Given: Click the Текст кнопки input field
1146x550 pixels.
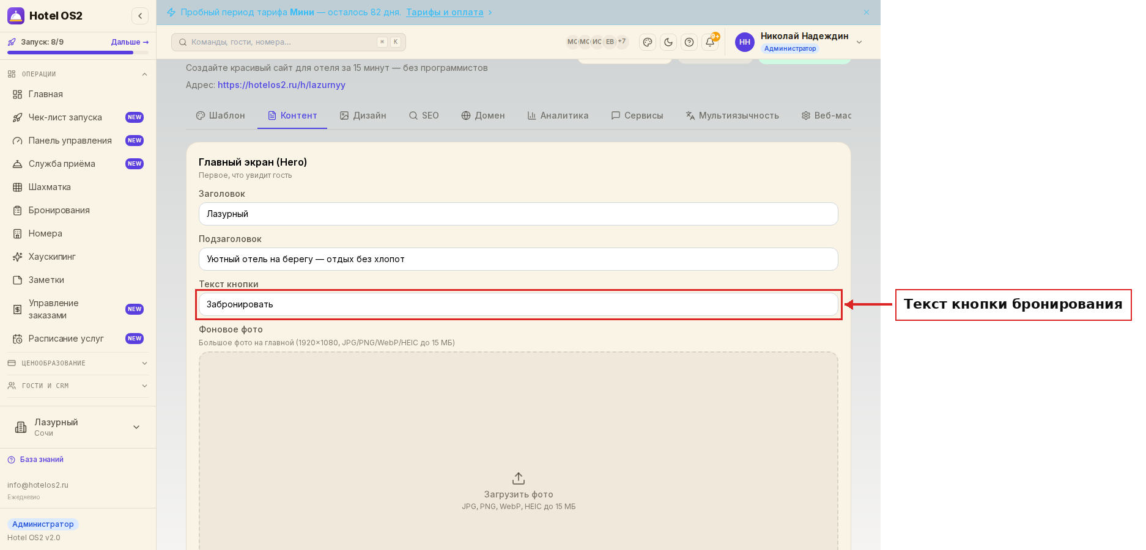Looking at the screenshot, I should point(519,304).
